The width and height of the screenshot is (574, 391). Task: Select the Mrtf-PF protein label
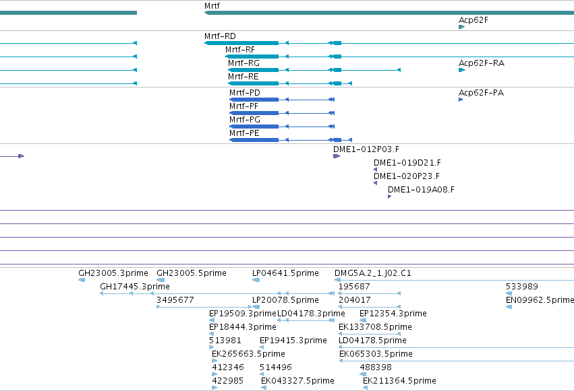point(243,106)
